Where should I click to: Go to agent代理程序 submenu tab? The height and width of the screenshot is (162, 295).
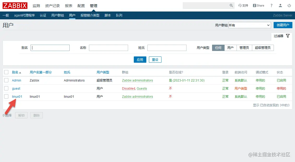(25, 15)
